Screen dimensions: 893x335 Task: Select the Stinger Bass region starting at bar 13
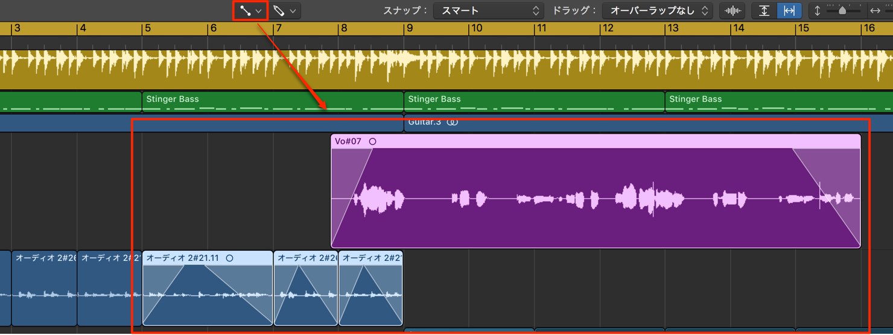tap(779, 102)
